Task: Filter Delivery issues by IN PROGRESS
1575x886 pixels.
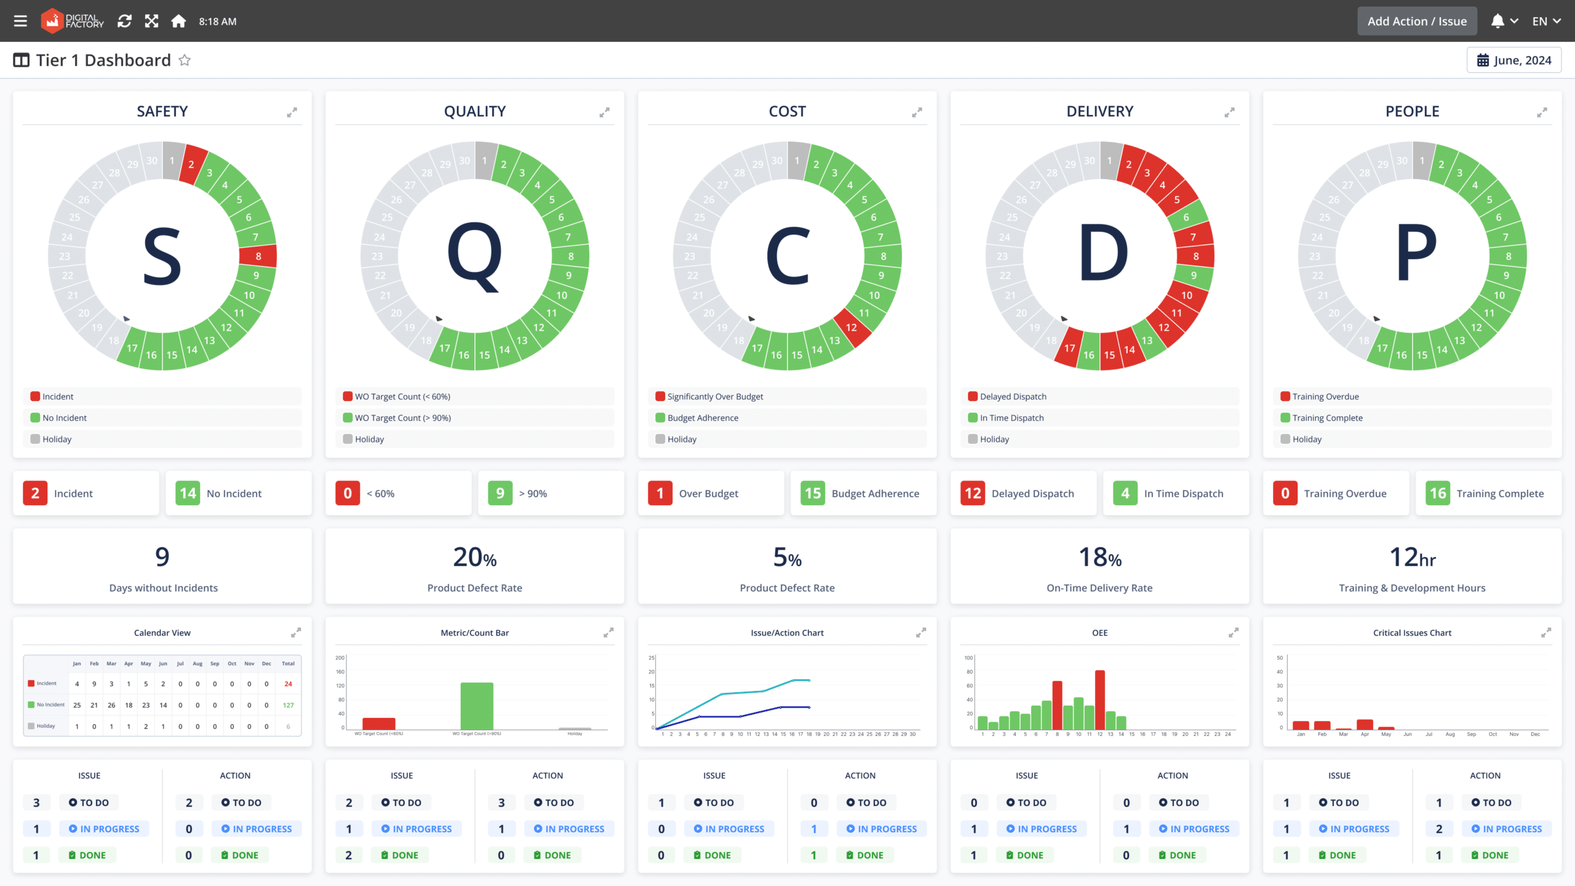Action: pos(1042,829)
